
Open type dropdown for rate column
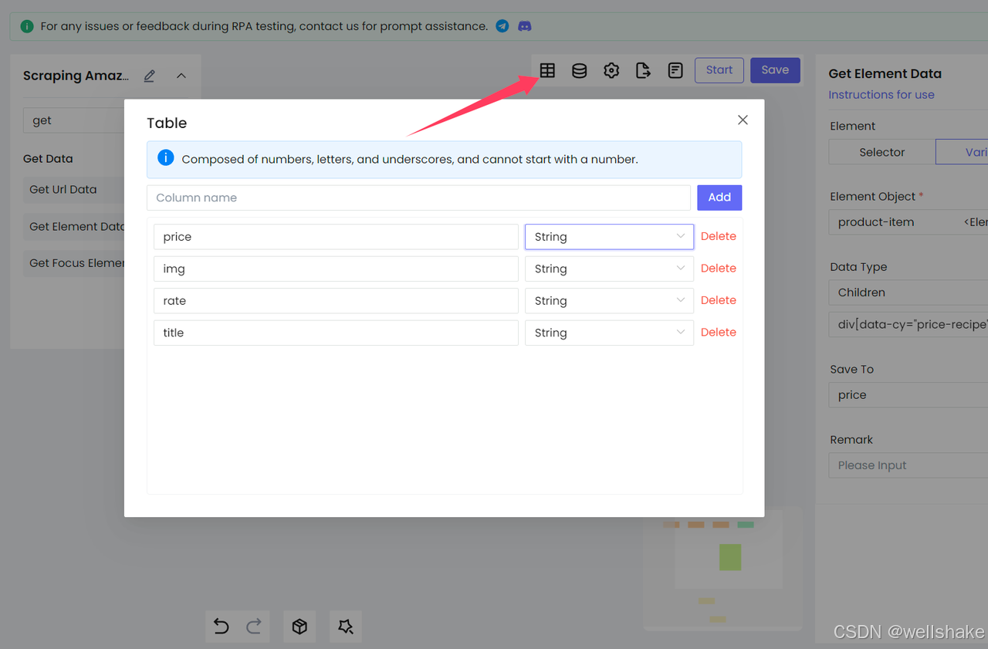pyautogui.click(x=609, y=301)
